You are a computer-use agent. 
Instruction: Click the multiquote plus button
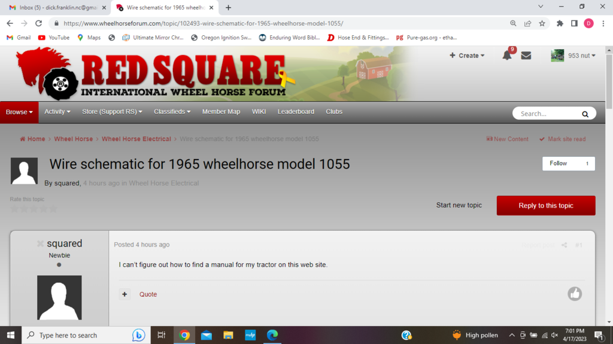125,294
